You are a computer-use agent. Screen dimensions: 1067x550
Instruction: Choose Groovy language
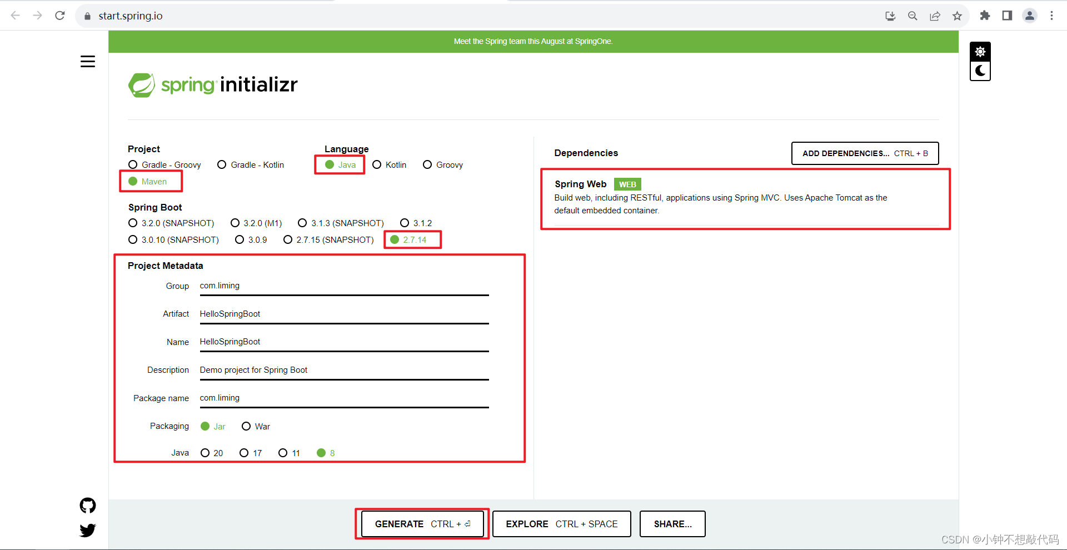click(x=443, y=165)
